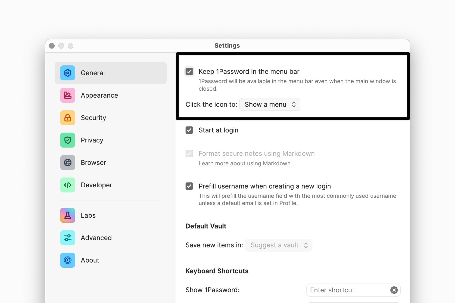Open the Privacy shield icon
This screenshot has height=303, width=455.
click(x=67, y=140)
